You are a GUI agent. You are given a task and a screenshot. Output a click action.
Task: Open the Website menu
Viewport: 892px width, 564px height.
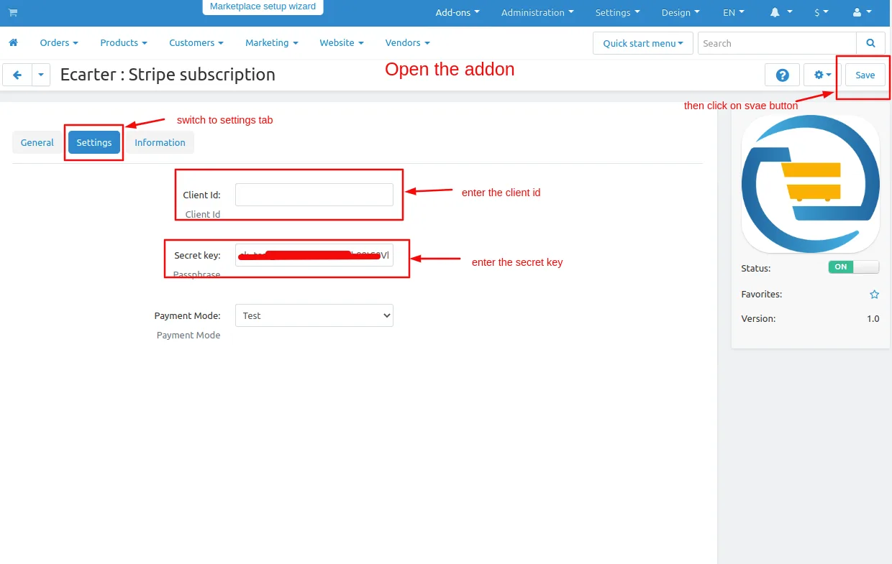[x=342, y=42]
